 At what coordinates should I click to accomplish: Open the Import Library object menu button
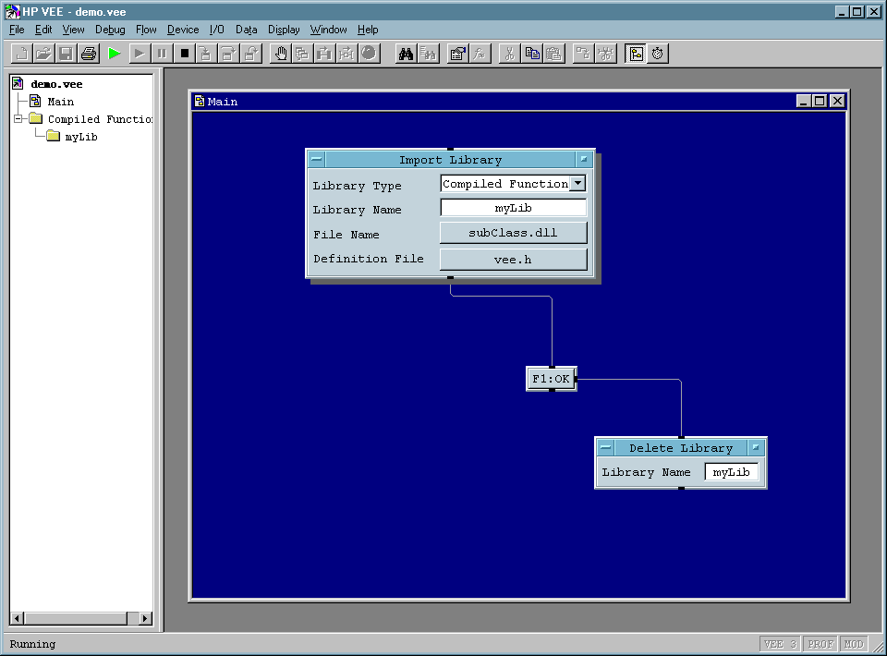coord(316,160)
